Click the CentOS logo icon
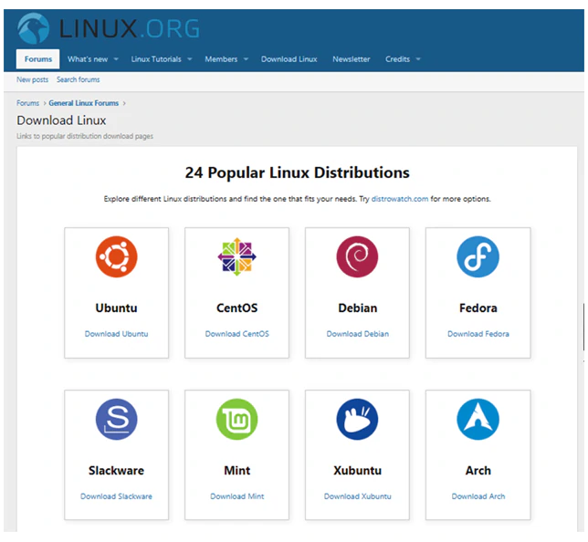Image resolution: width=588 pixels, height=542 pixels. (237, 256)
